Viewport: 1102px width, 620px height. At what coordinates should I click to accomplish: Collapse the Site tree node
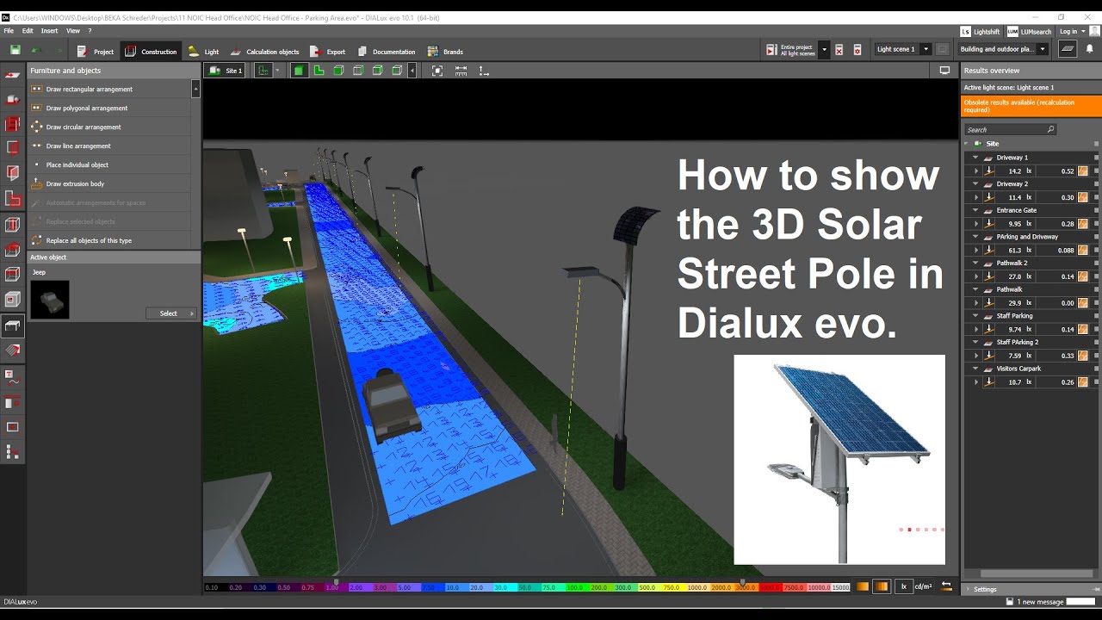pyautogui.click(x=968, y=144)
